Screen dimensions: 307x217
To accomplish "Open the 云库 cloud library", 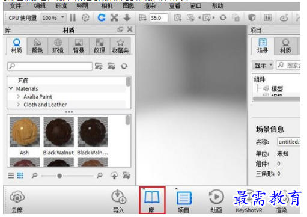I will click(17, 201).
